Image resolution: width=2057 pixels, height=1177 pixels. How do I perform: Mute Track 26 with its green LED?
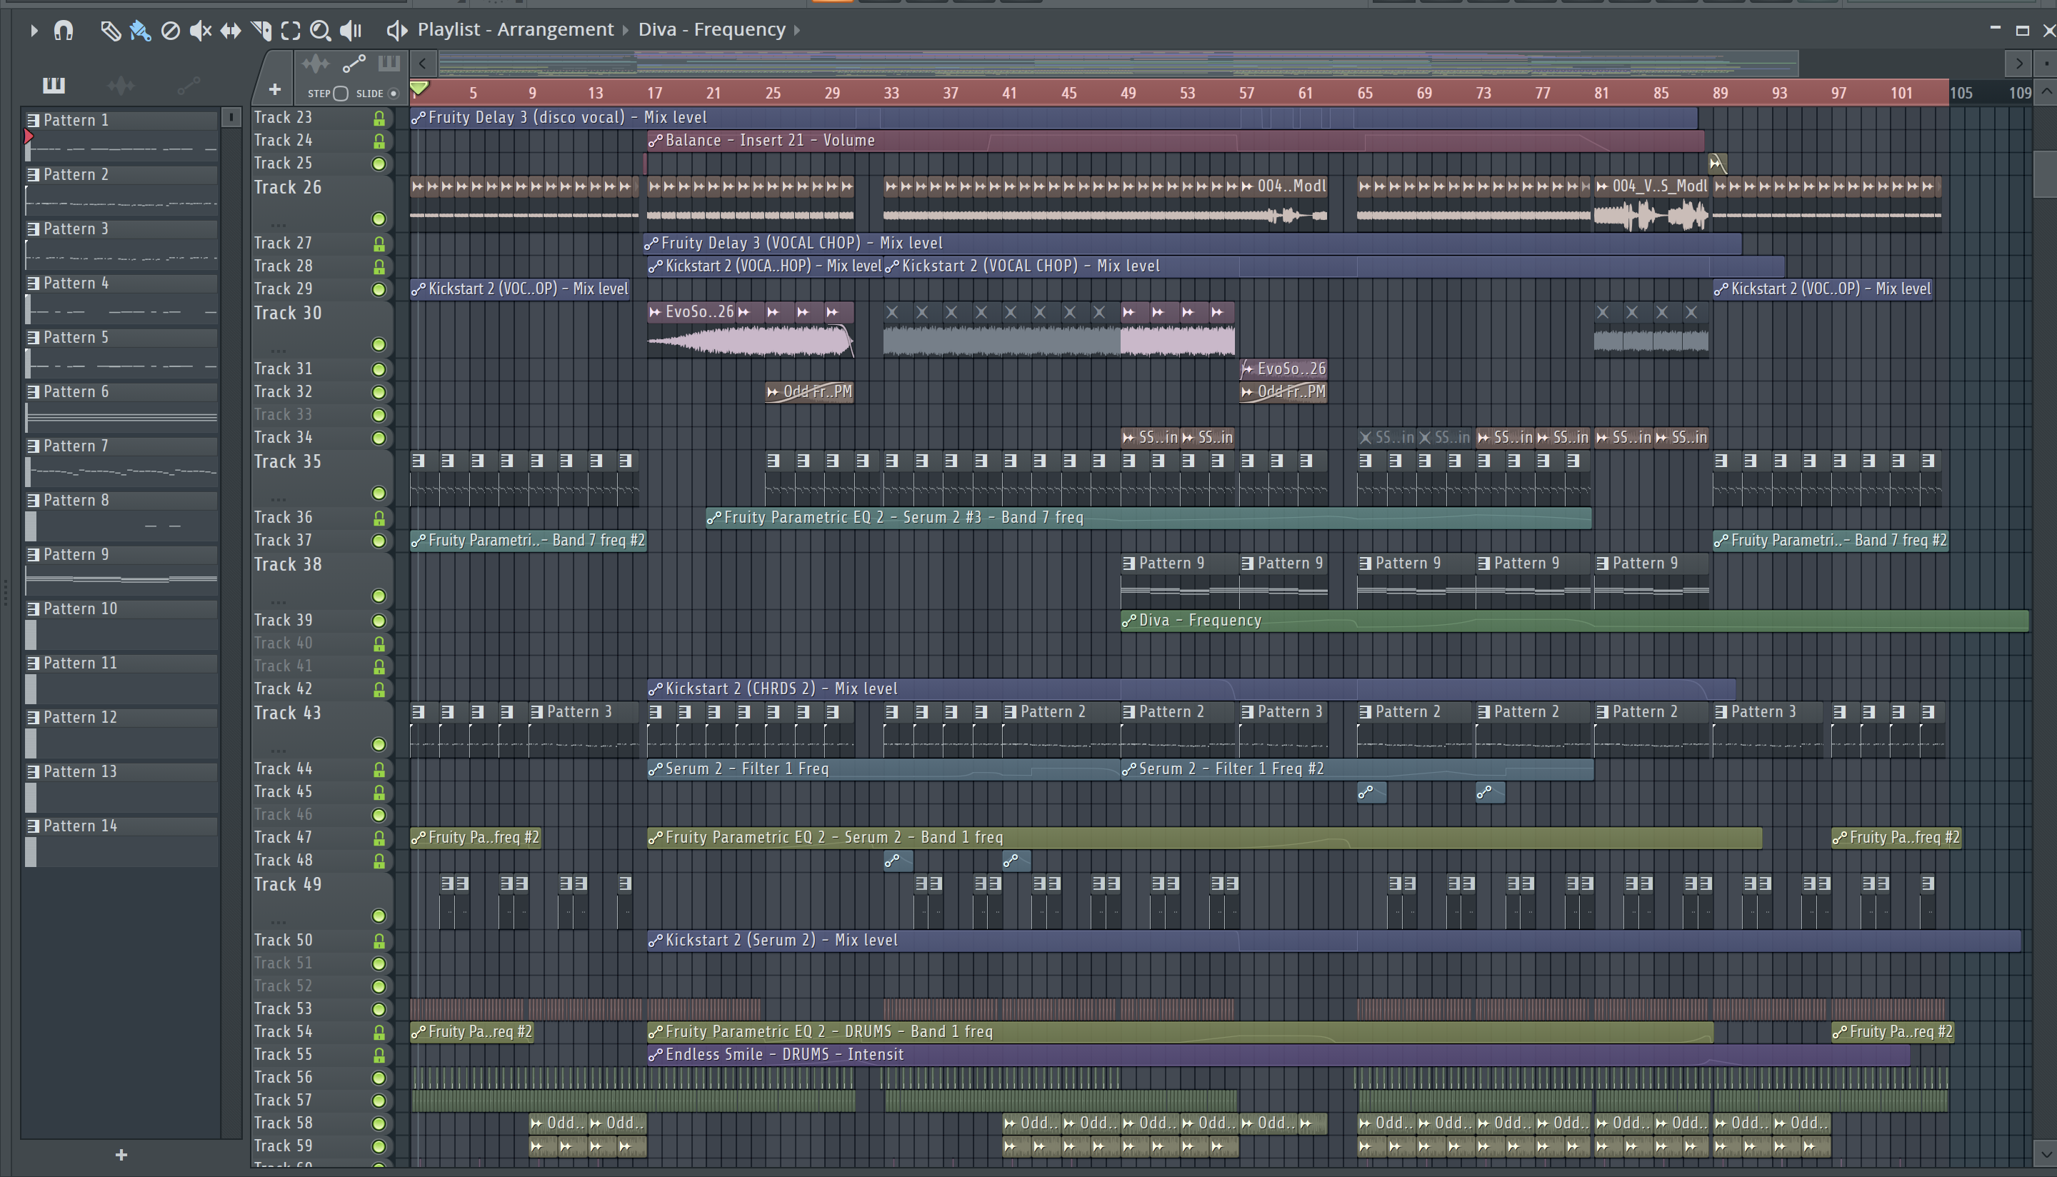(379, 219)
